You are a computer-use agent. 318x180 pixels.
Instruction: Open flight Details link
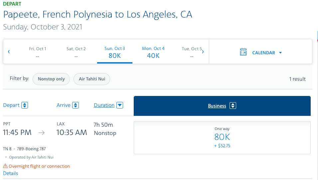click(x=11, y=173)
